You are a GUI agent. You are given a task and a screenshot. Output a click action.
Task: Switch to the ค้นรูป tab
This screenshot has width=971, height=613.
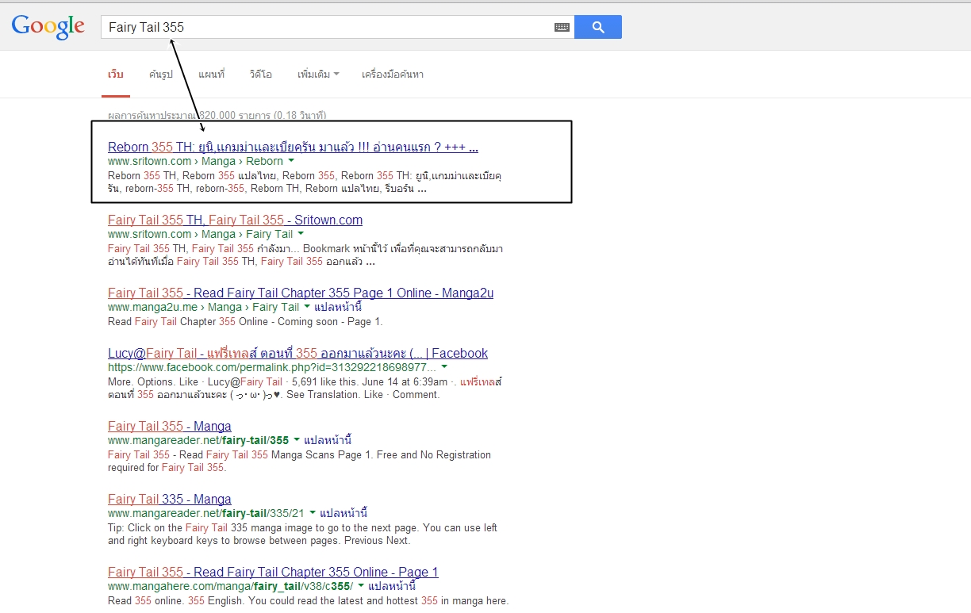tap(160, 75)
